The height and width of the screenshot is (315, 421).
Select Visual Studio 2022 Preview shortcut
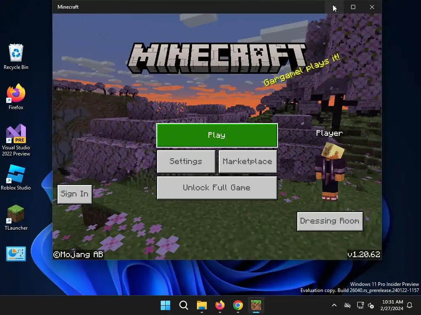tap(16, 140)
